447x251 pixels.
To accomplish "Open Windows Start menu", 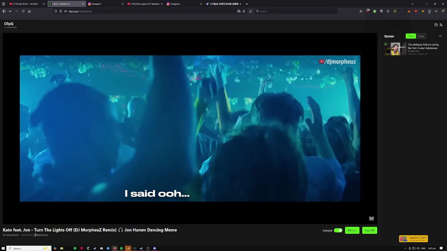I will 3,248.
